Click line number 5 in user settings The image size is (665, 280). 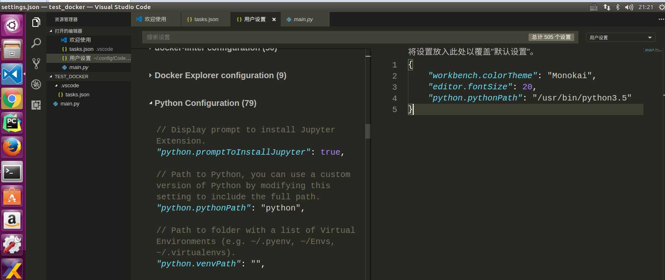coord(395,109)
